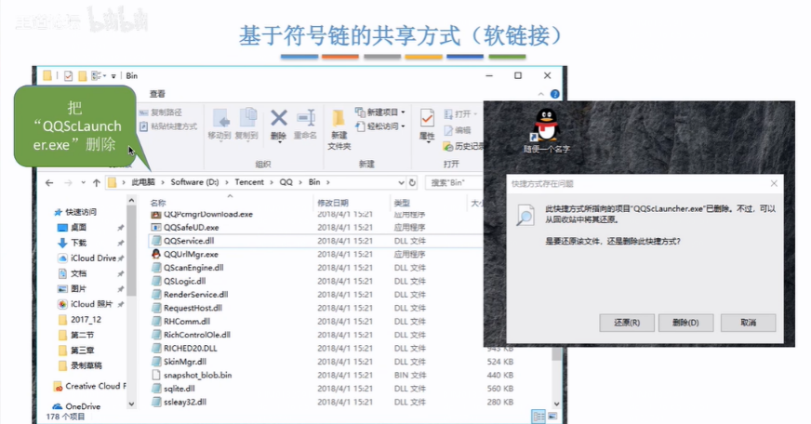The height and width of the screenshot is (424, 811).
Task: Select iCloud Drive in sidebar
Action: pyautogui.click(x=88, y=258)
